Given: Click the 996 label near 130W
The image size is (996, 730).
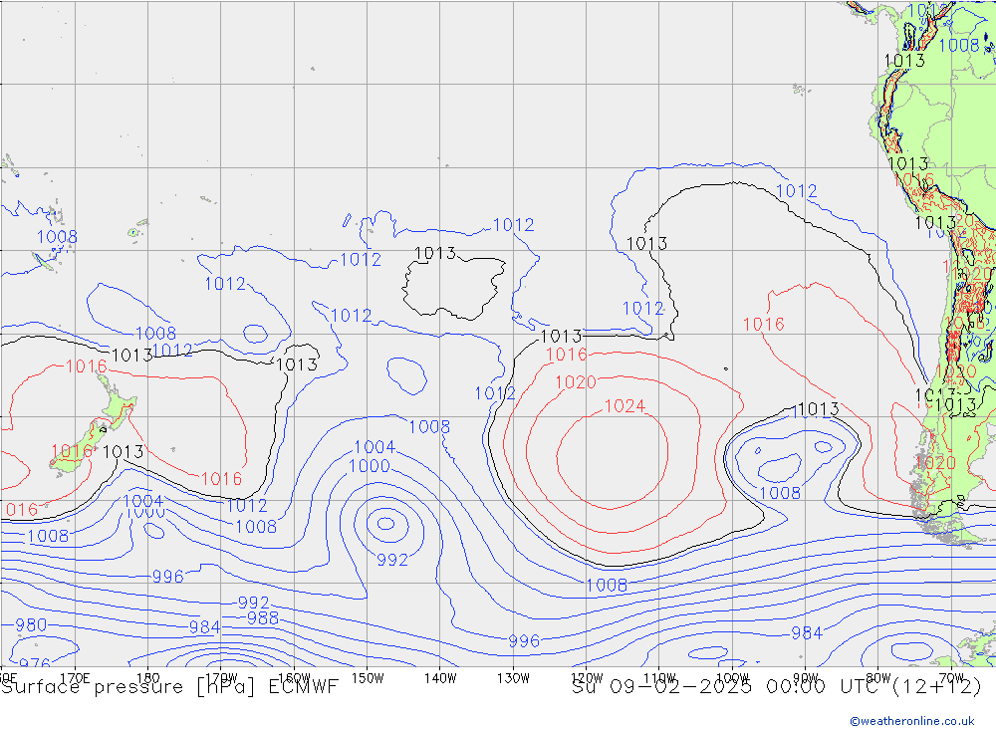Looking at the screenshot, I should (x=524, y=641).
